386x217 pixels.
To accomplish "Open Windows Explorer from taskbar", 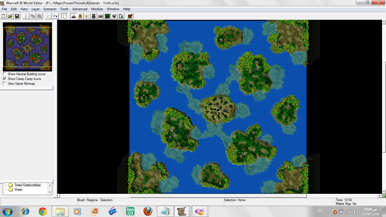I will 60,211.
